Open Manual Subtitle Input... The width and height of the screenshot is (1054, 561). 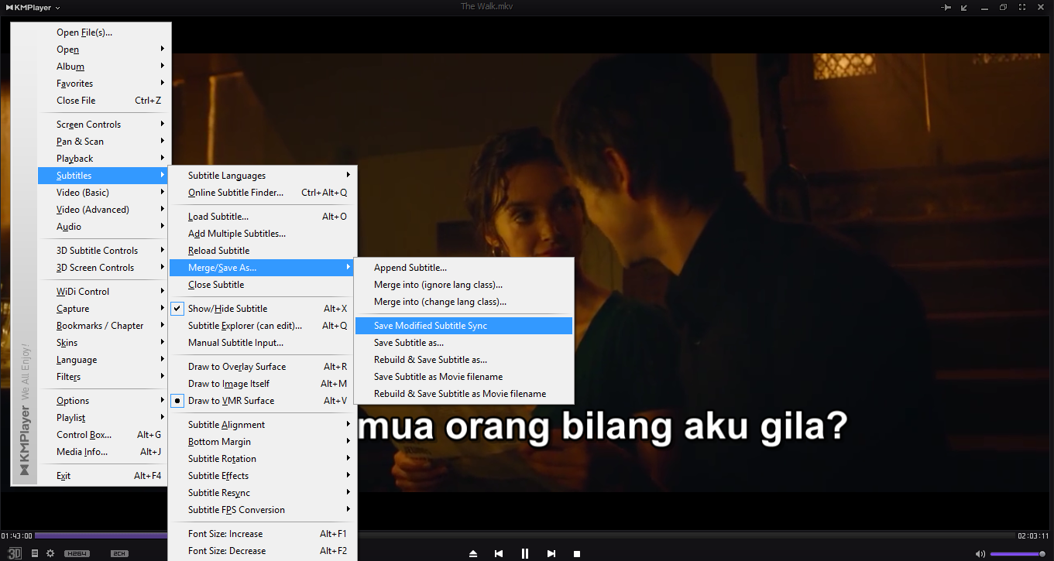pyautogui.click(x=263, y=343)
